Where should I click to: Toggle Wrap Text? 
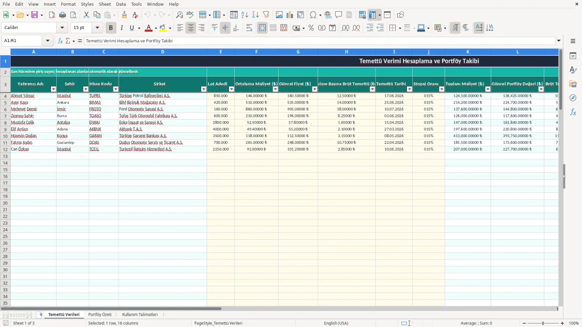pos(249,28)
